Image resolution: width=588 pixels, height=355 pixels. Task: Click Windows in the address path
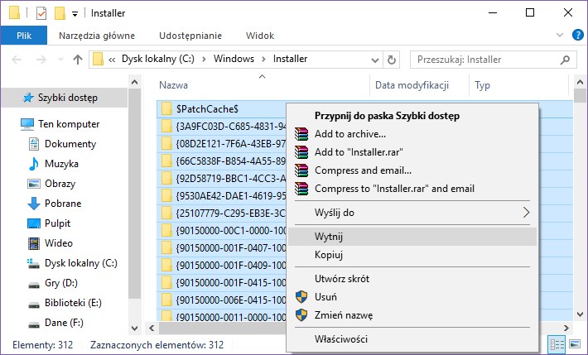click(x=234, y=59)
